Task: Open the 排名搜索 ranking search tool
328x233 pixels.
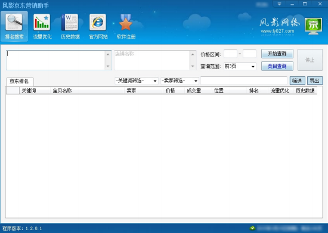Action: [x=14, y=27]
